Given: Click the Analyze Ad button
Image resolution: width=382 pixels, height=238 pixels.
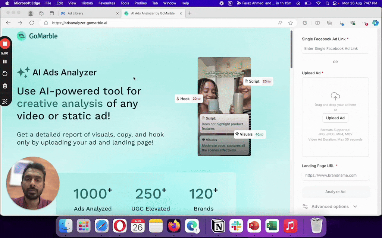Looking at the screenshot, I should tap(335, 192).
